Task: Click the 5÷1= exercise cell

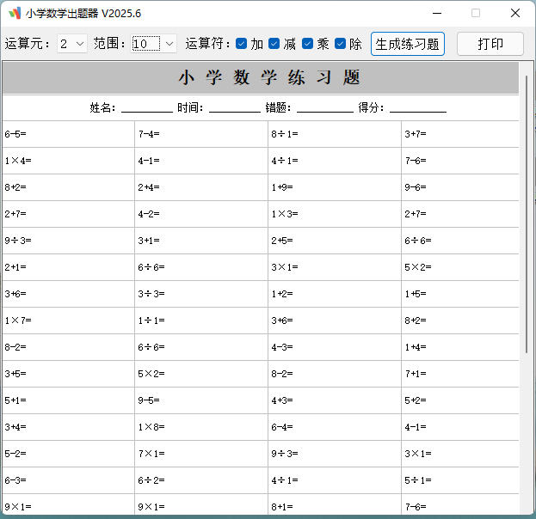Action: point(460,480)
